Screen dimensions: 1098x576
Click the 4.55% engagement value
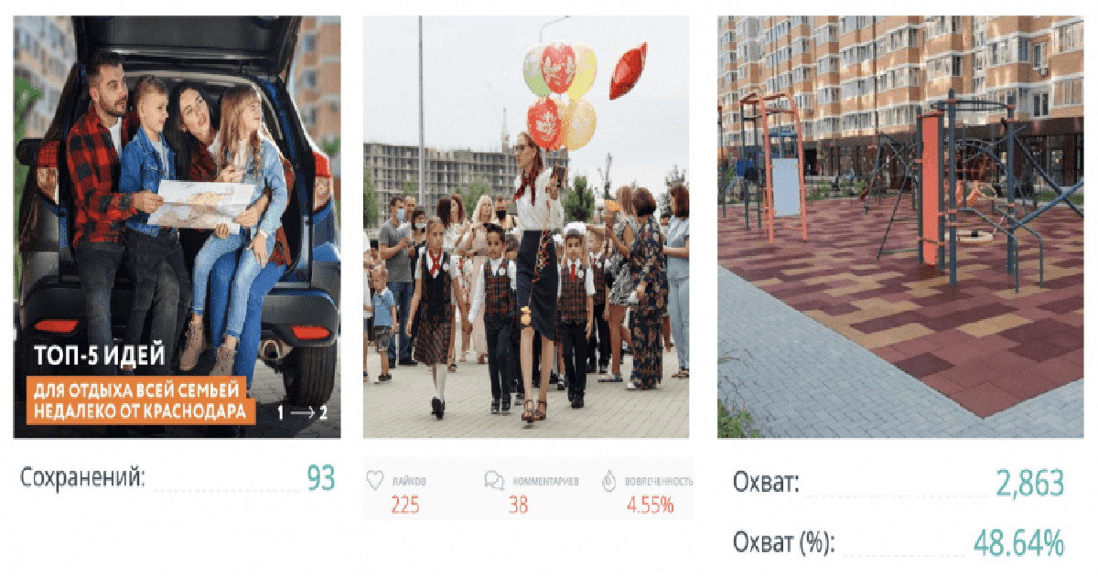tap(650, 505)
